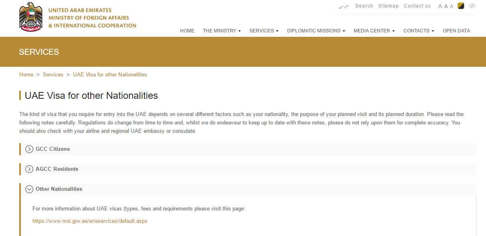Go to the Home navigation item

pos(187,31)
